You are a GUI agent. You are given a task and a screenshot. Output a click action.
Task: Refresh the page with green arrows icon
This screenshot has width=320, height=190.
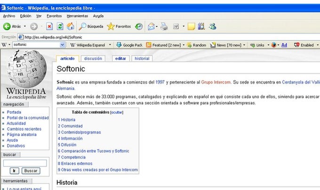point(60,26)
